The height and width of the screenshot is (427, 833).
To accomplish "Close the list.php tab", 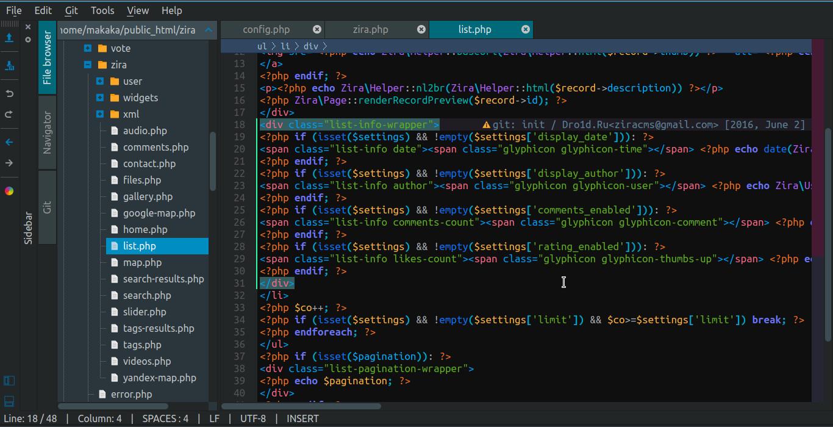I will (525, 29).
